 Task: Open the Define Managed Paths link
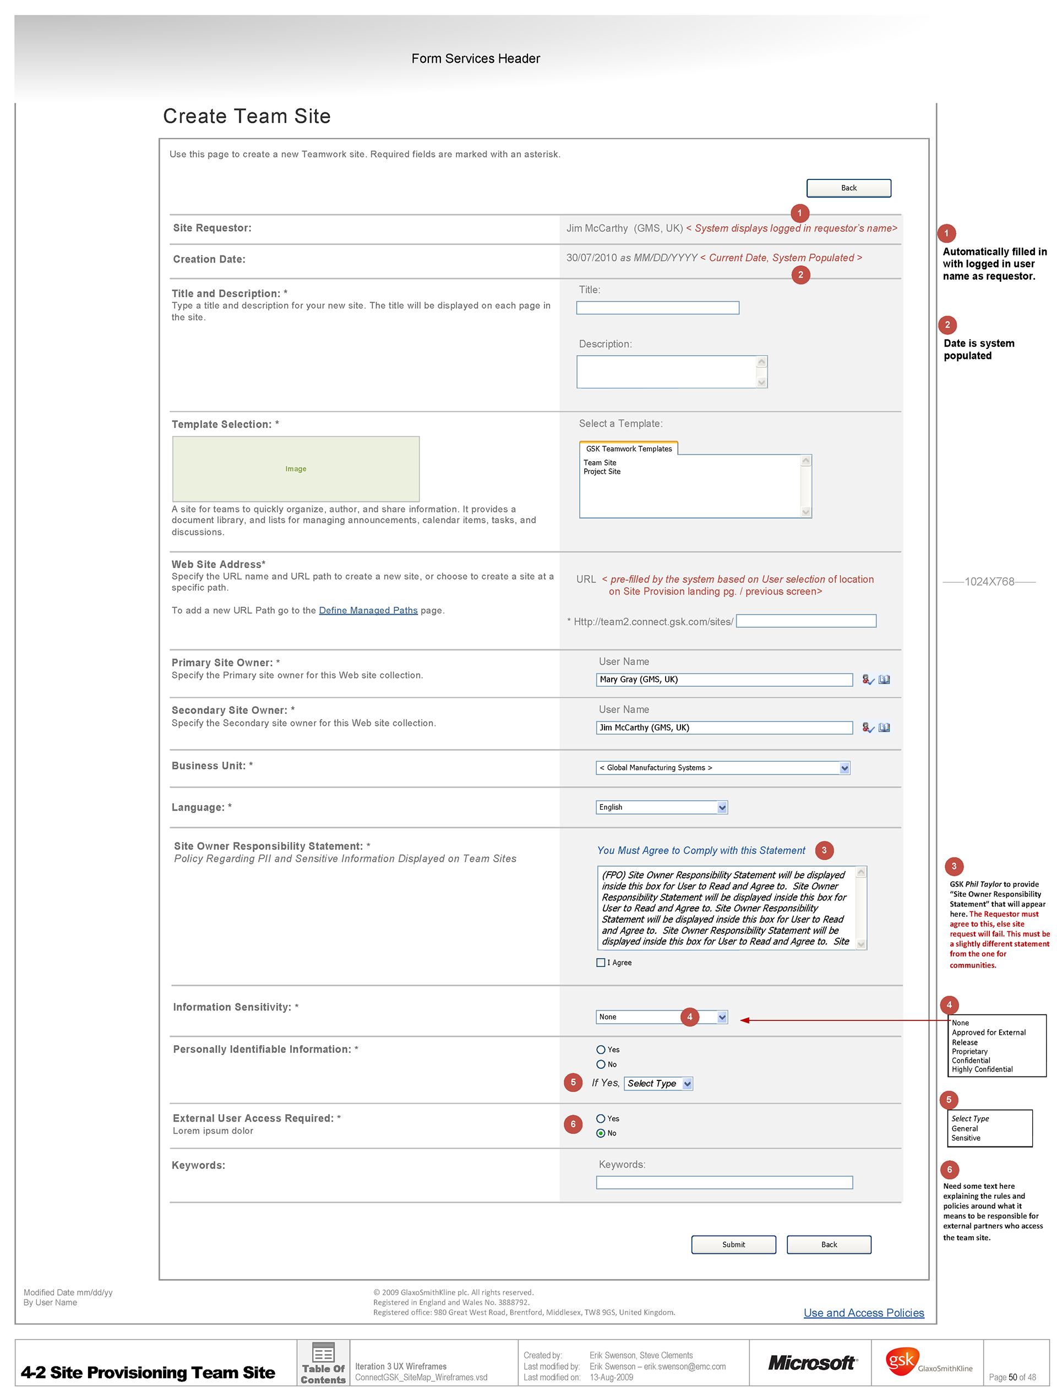[x=368, y=610]
